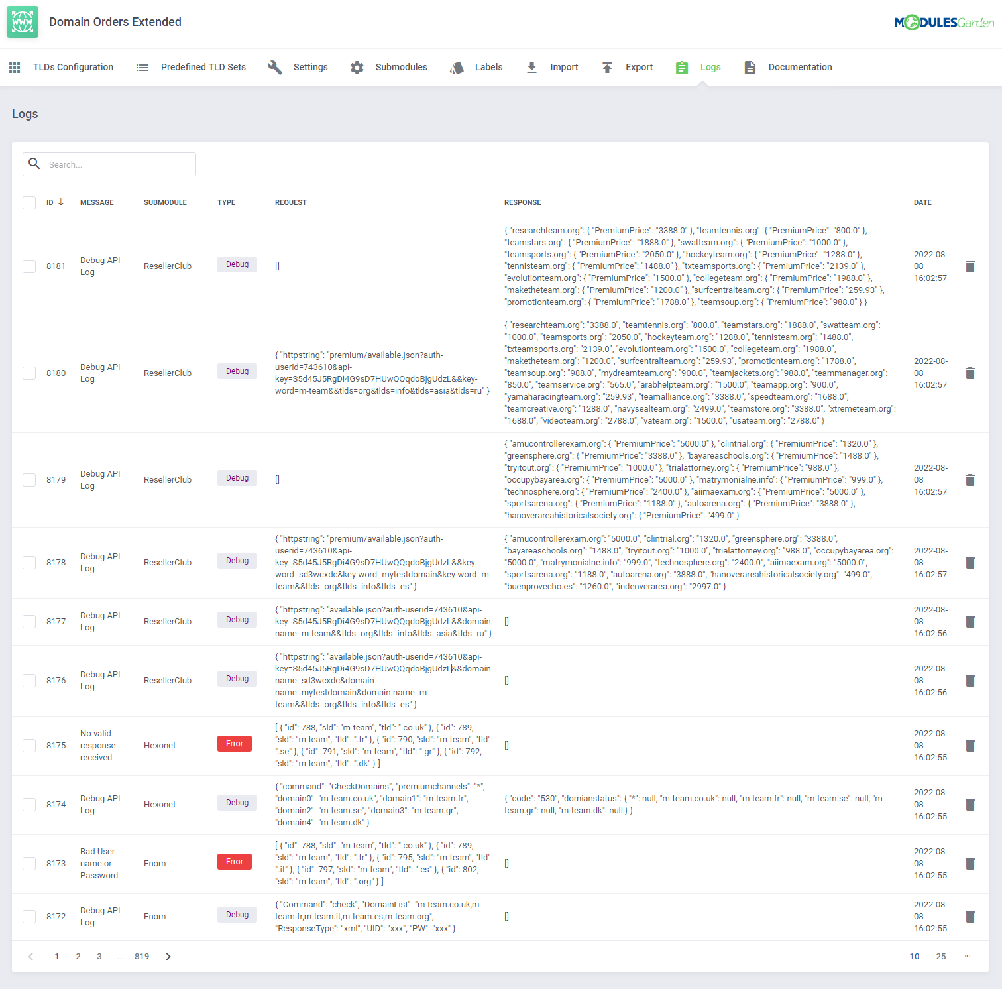Sort by the DATE column header

click(x=922, y=203)
